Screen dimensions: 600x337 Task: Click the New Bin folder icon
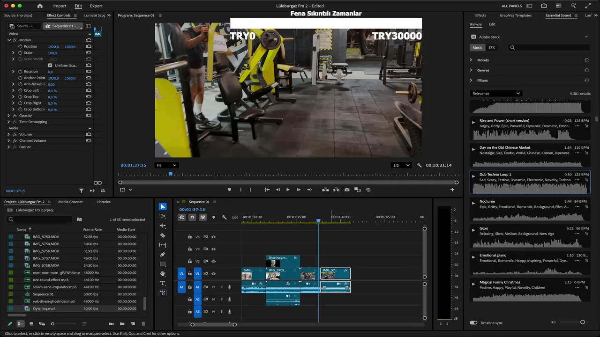click(x=122, y=324)
